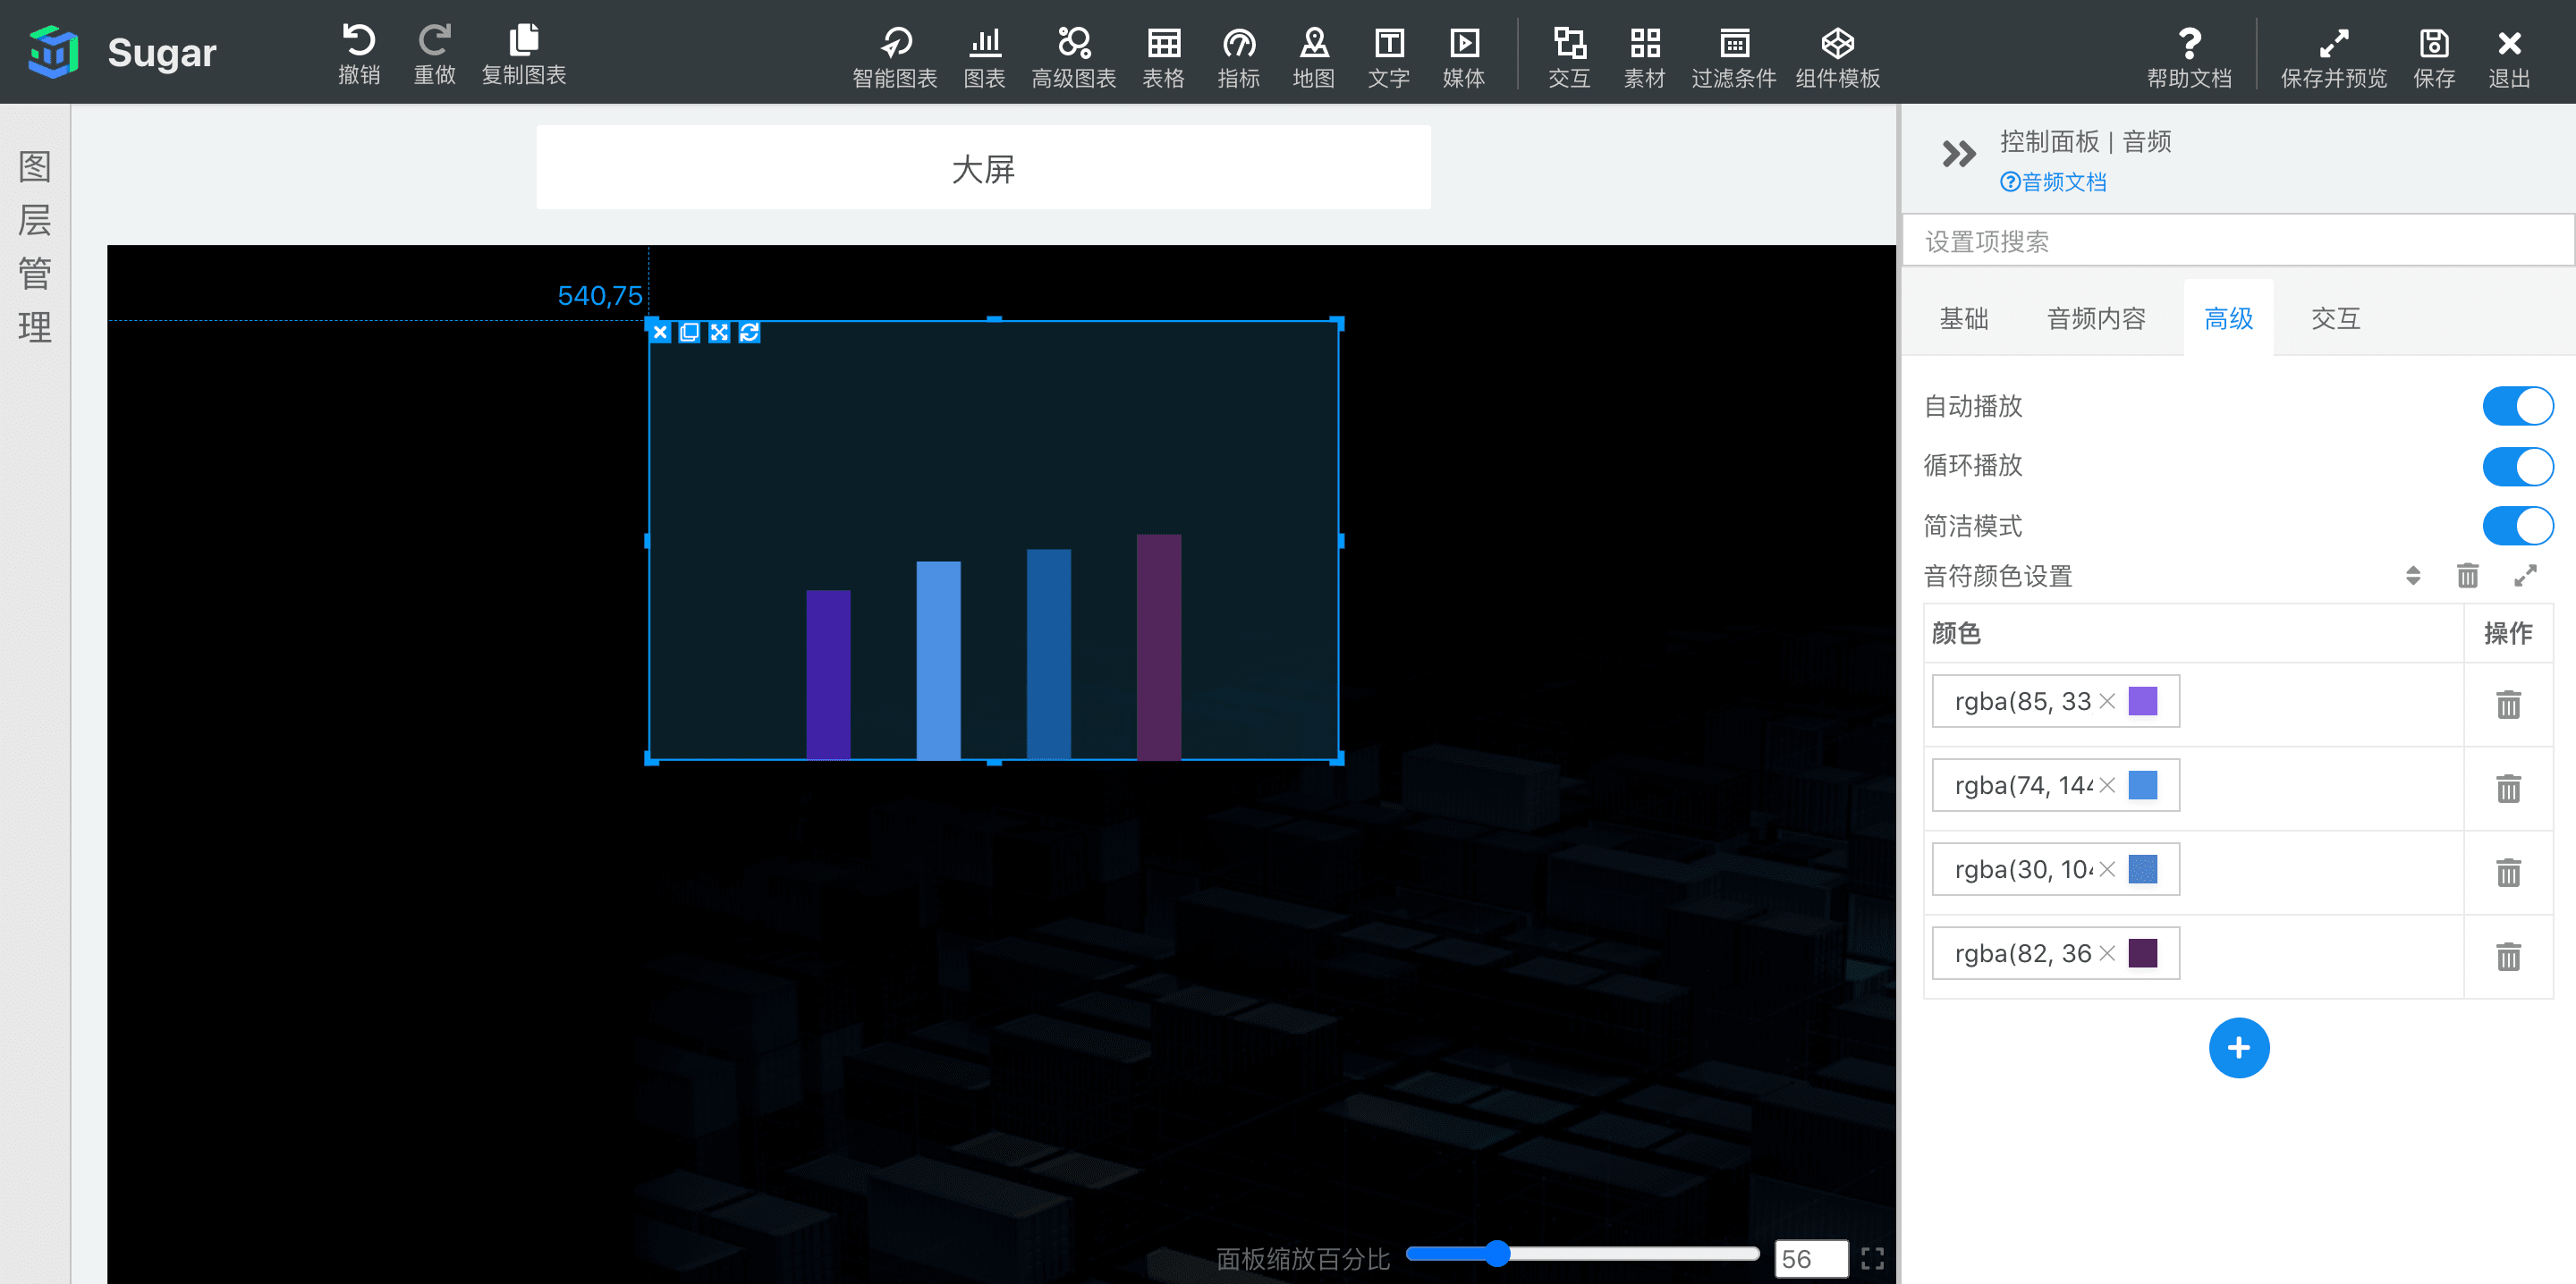This screenshot has height=1284, width=2576.
Task: Duplicate the selected component via copy icon
Action: pyautogui.click(x=689, y=333)
